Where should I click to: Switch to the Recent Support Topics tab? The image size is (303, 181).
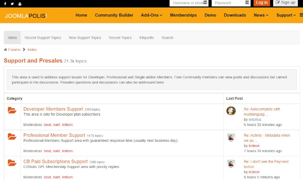(43, 38)
